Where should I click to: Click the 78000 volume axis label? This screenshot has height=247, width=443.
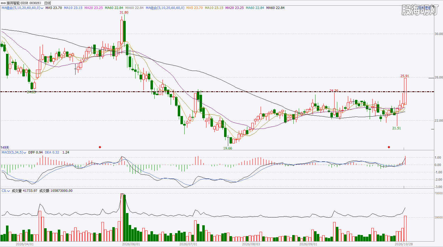click(439, 193)
